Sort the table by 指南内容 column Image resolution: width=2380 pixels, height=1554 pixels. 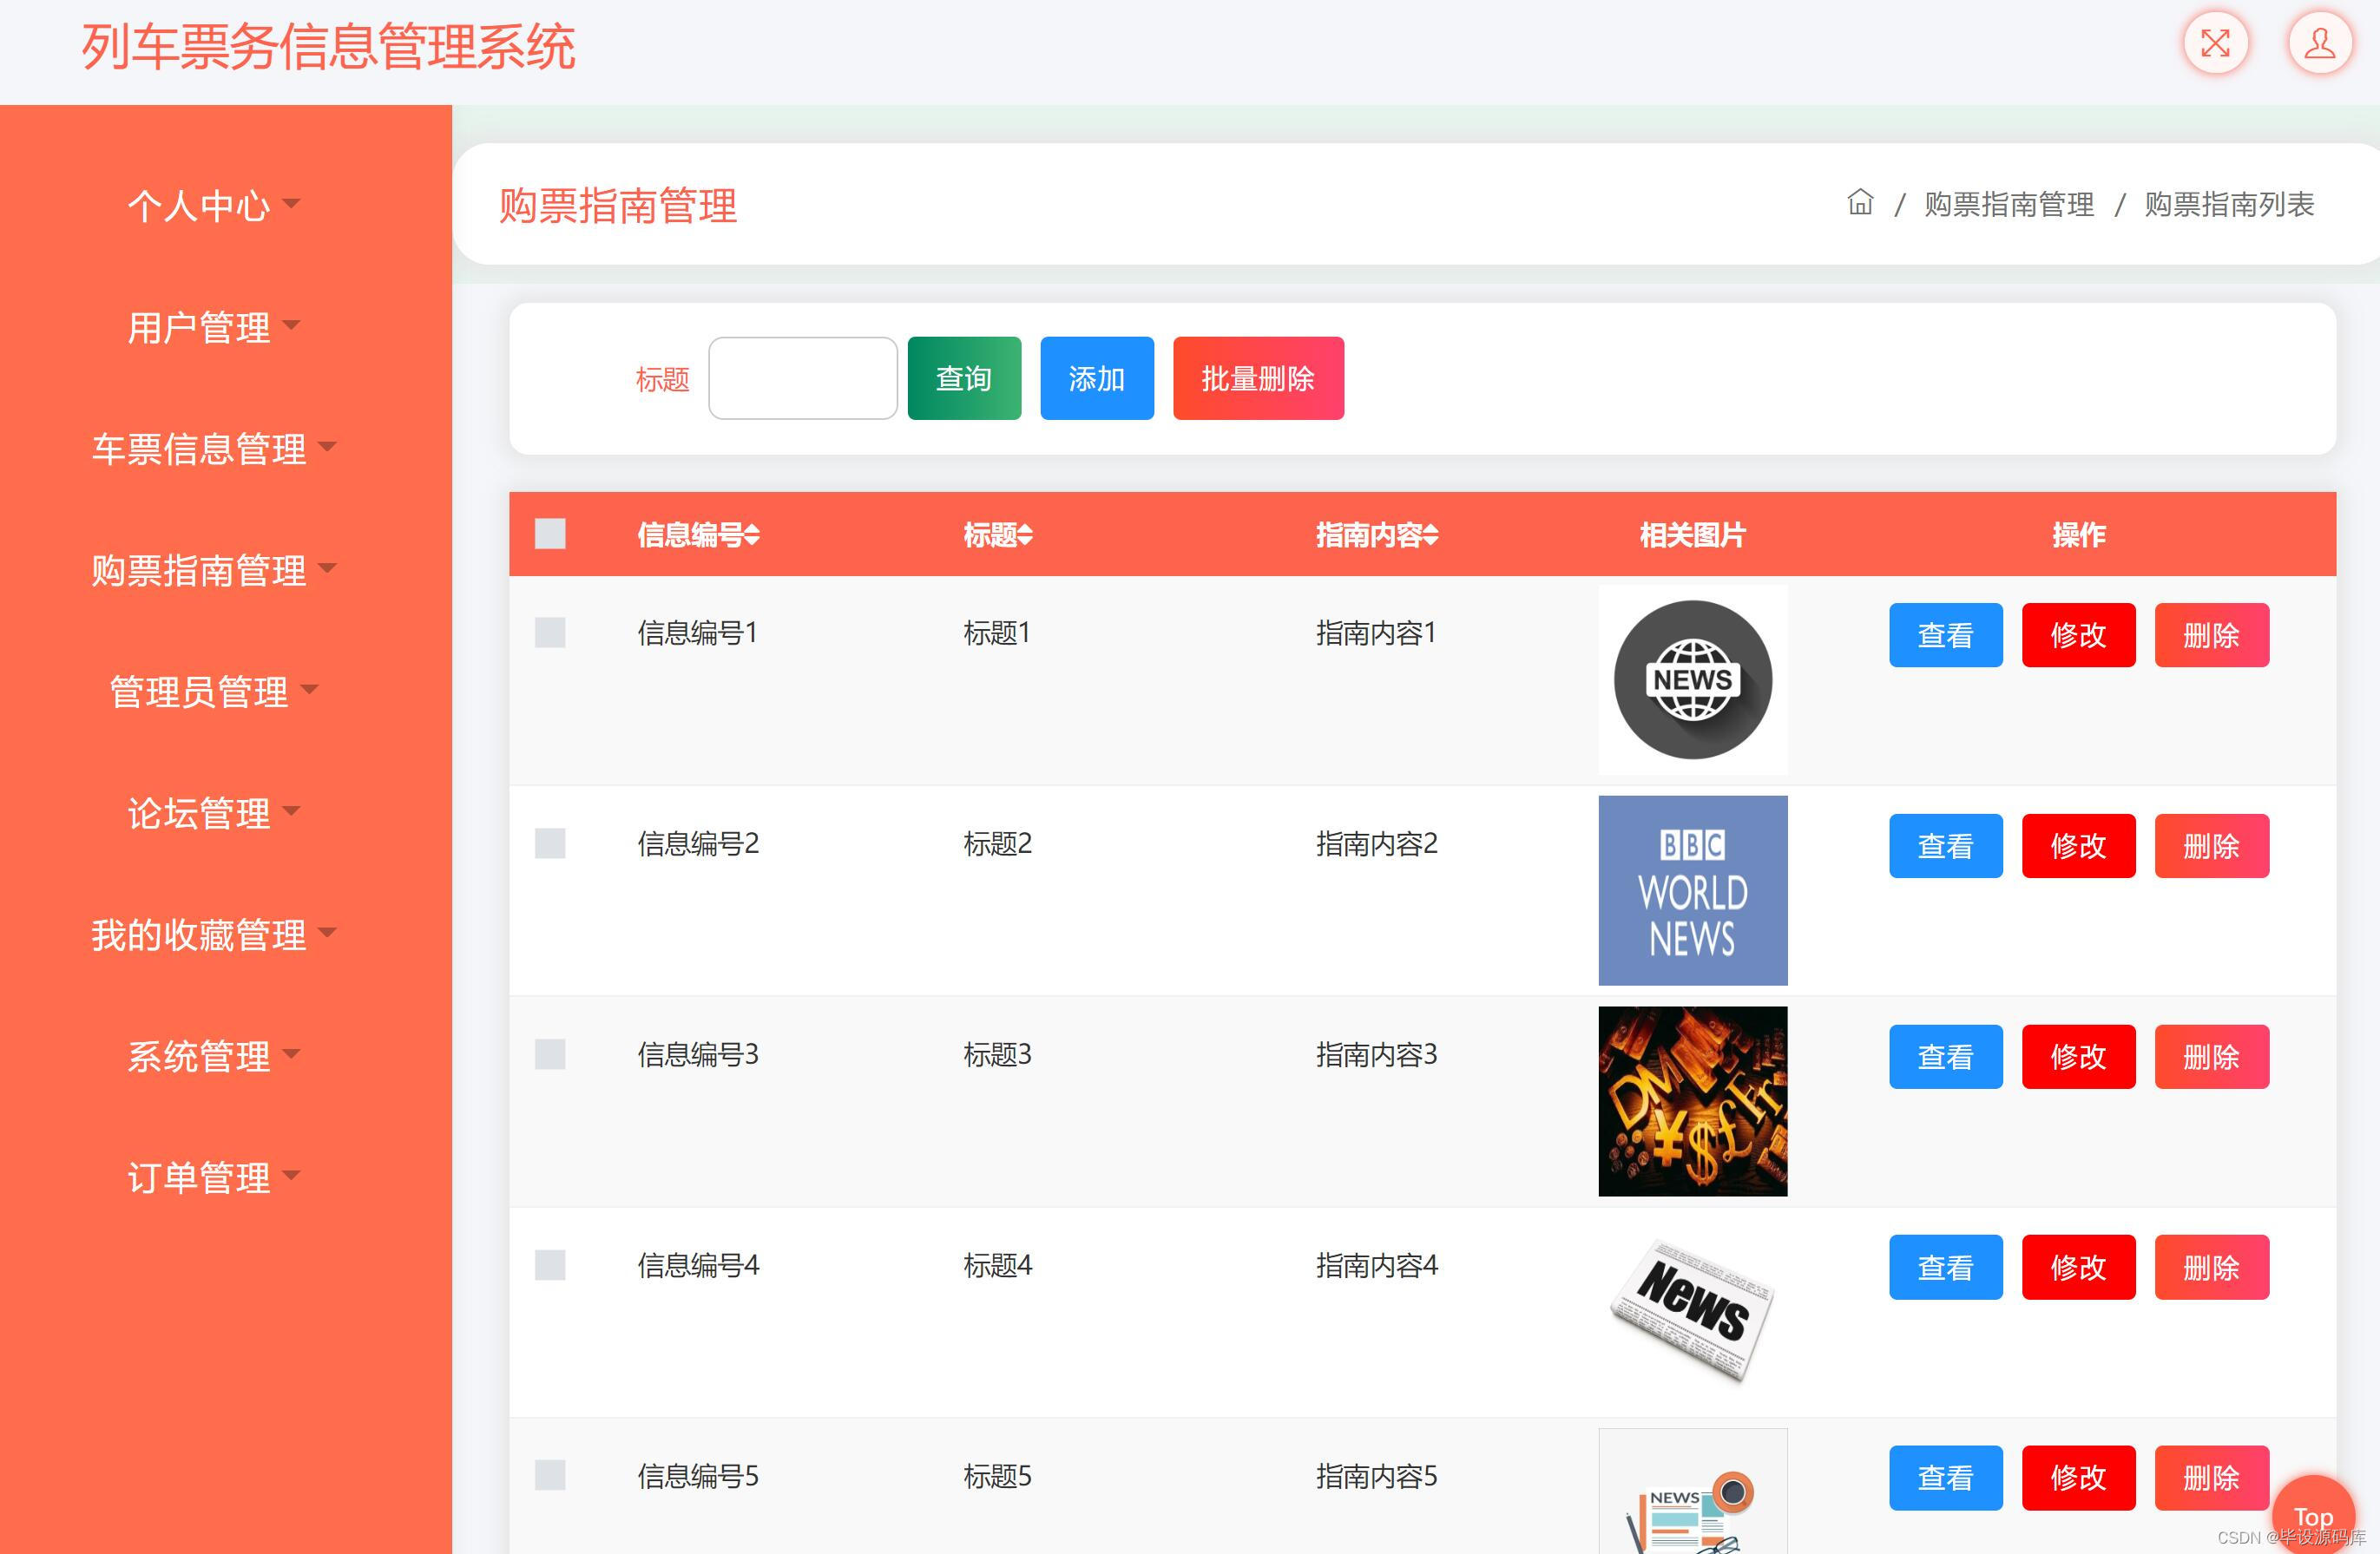coord(1377,535)
